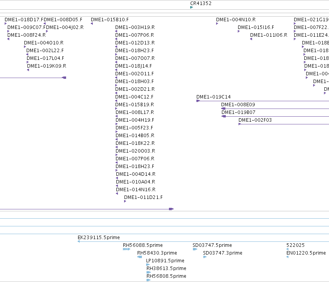This screenshot has height=282, width=329.
Task: Click the RH38613.5prime label
Action: (x=166, y=269)
